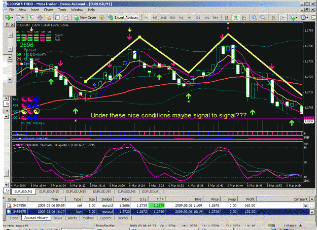The width and height of the screenshot is (317, 230).
Task: Launch the MetaEditor icon
Action: click(102, 18)
